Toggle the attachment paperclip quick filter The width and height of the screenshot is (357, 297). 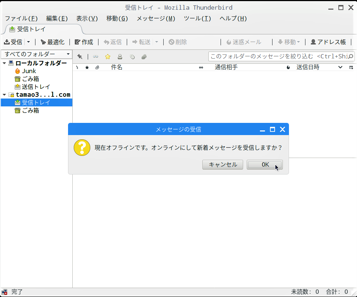point(144,57)
